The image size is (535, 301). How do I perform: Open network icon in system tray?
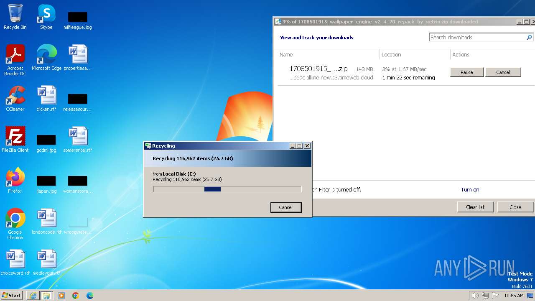pos(485,296)
